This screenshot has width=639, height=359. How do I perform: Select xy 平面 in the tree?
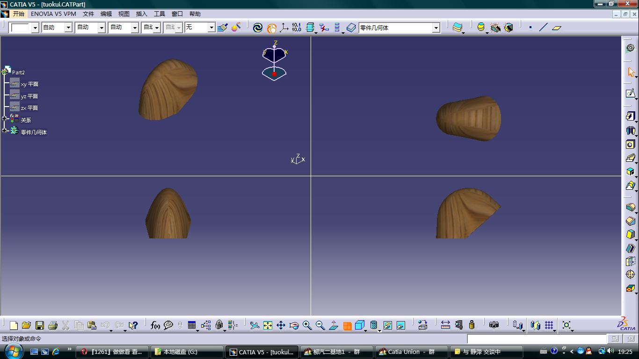click(x=29, y=84)
